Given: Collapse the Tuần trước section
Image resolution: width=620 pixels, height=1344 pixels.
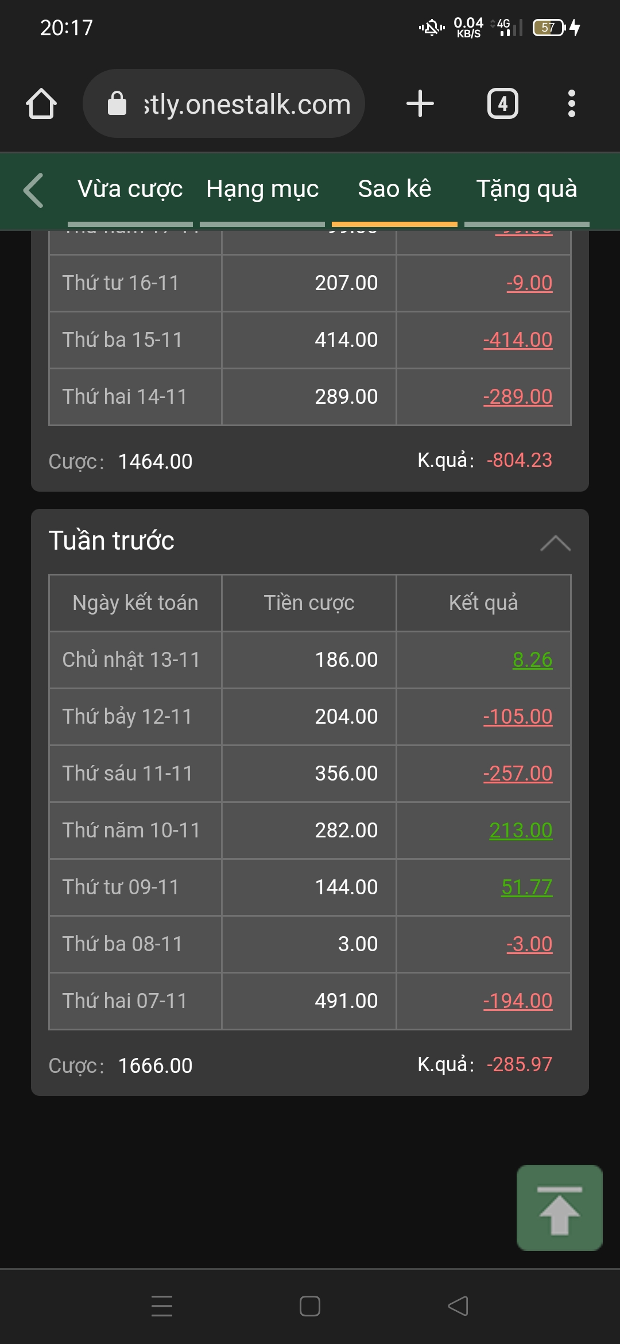Looking at the screenshot, I should click(x=555, y=542).
